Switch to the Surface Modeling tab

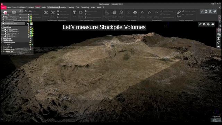pos(53,7)
